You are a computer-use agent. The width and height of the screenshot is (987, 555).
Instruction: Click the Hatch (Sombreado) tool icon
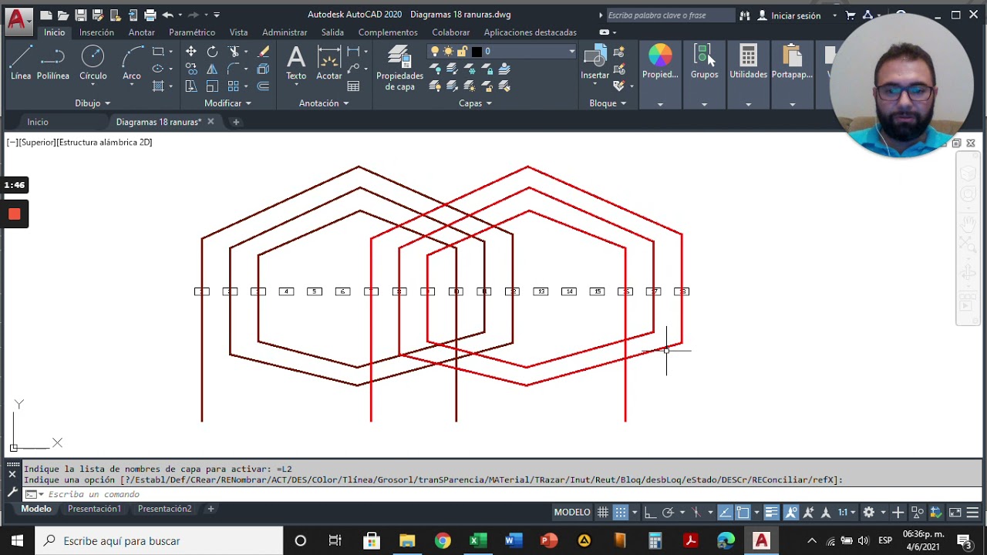click(x=157, y=86)
